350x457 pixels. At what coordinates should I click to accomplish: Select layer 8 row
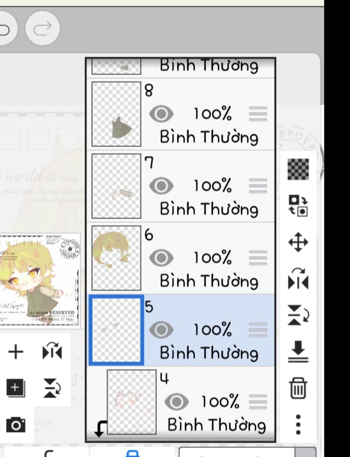pos(181,114)
